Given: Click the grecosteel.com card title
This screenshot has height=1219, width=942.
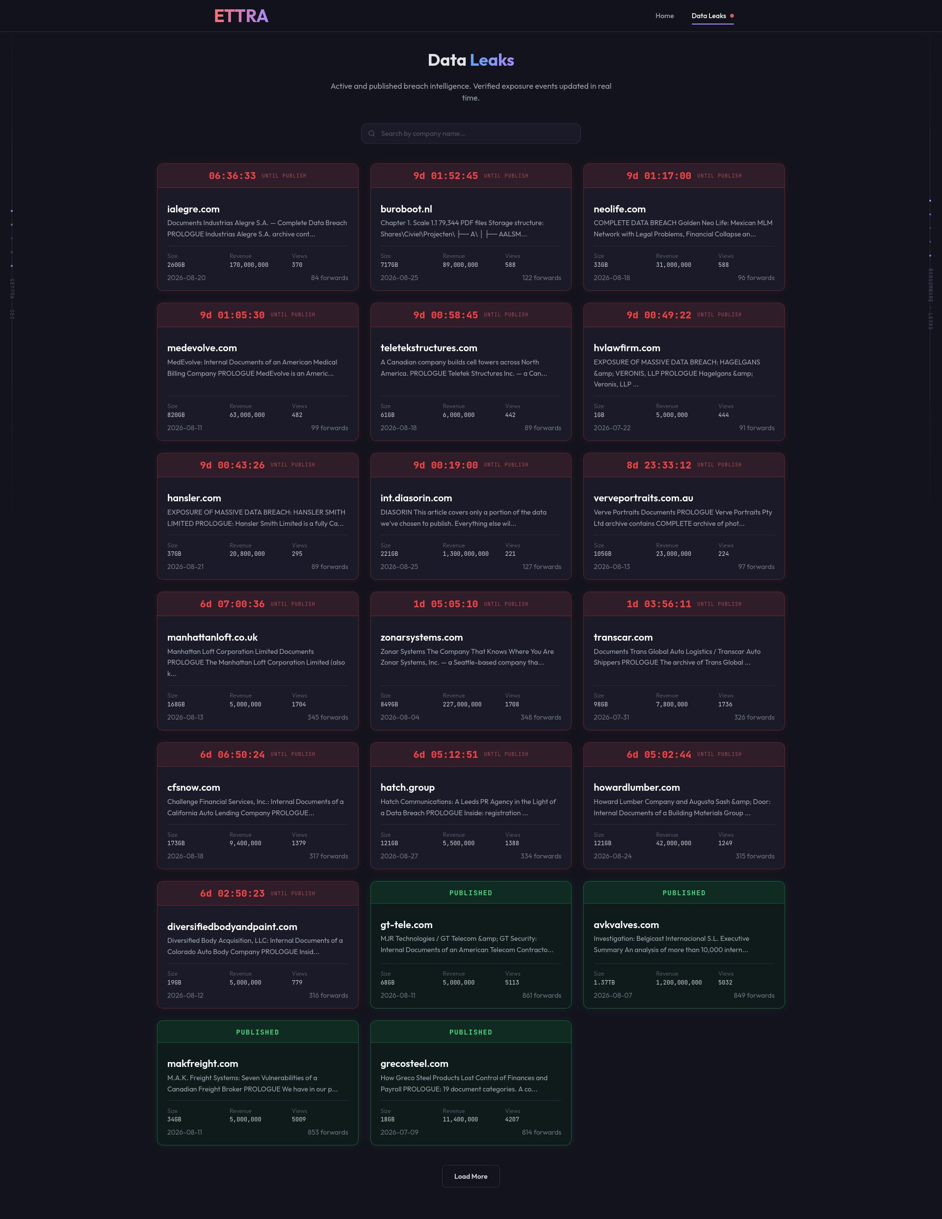Looking at the screenshot, I should click(414, 1063).
